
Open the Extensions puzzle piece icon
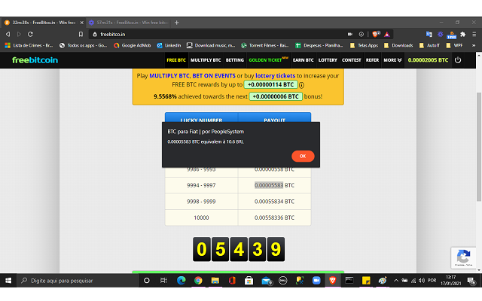point(462,34)
